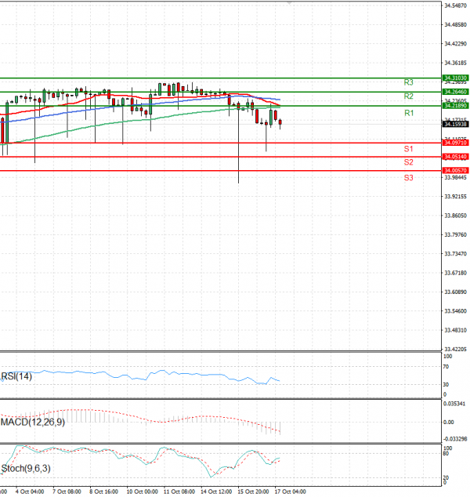The height and width of the screenshot is (497, 470).
Task: Click the MACD(12,26,9) indicator label
Action: 33,422
